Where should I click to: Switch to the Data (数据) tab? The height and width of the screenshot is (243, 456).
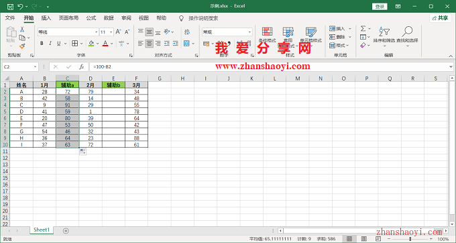(x=109, y=18)
